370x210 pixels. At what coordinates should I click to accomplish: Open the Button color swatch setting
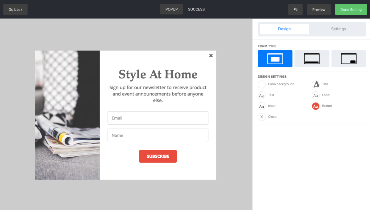[x=315, y=106]
